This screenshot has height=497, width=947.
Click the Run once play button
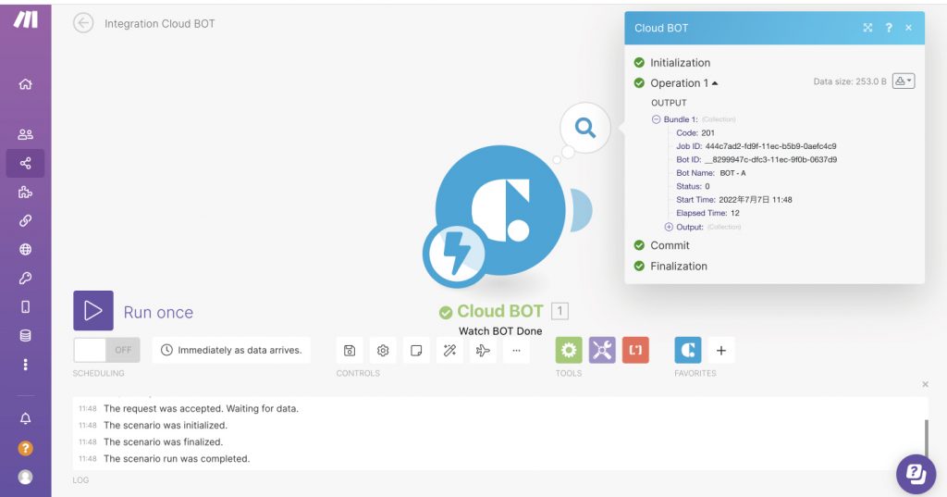pyautogui.click(x=93, y=310)
